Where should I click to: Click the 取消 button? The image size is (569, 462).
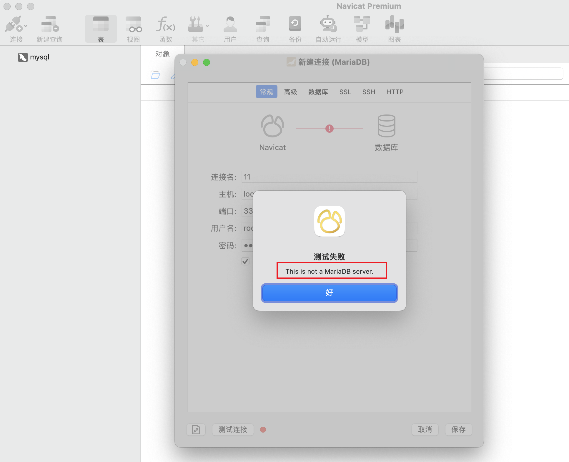point(425,430)
